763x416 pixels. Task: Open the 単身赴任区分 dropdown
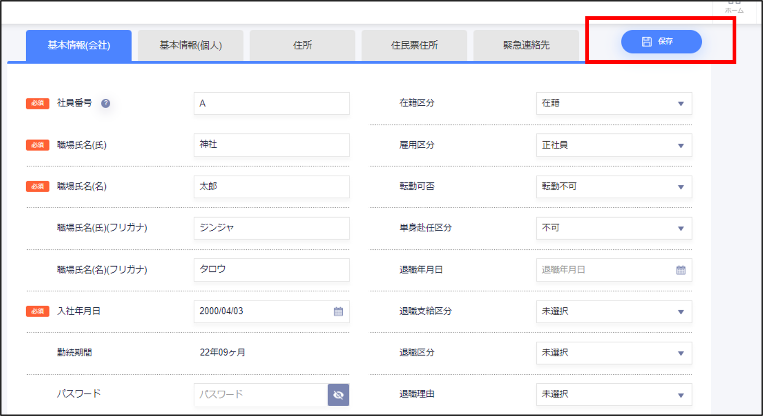(614, 228)
